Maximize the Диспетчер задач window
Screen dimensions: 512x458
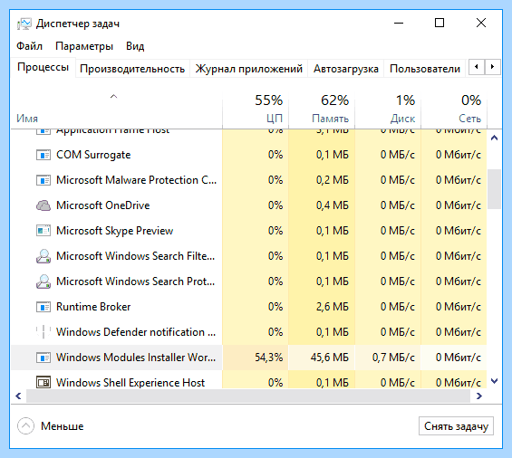440,24
